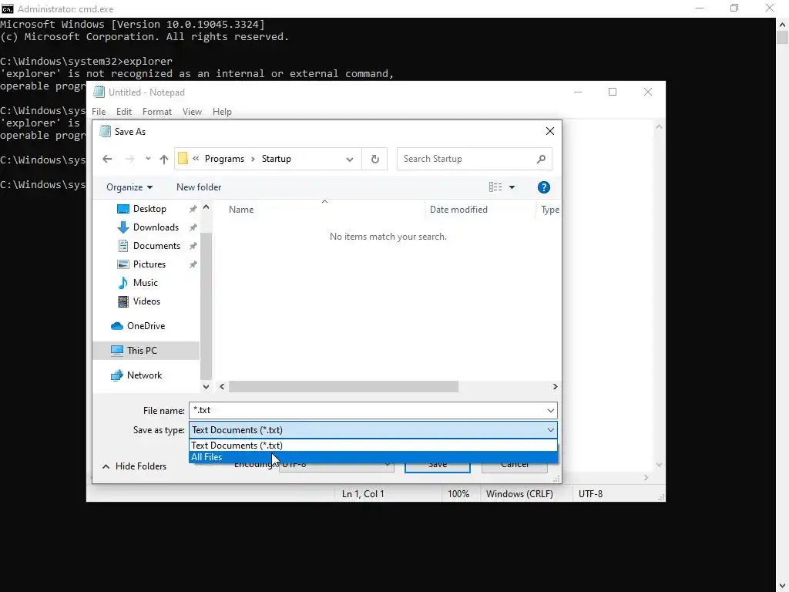
Task: Expand the File name history dropdown
Action: pos(550,411)
